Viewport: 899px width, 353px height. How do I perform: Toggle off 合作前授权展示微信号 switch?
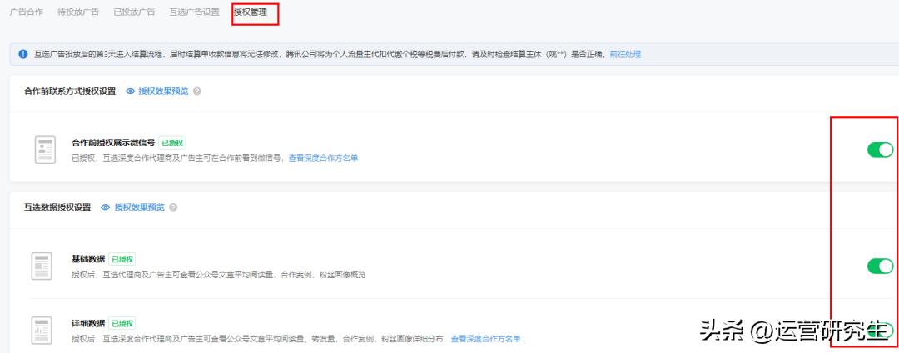point(880,150)
